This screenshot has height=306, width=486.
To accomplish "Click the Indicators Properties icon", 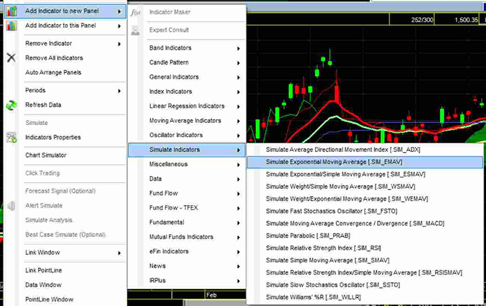I will tap(10, 137).
